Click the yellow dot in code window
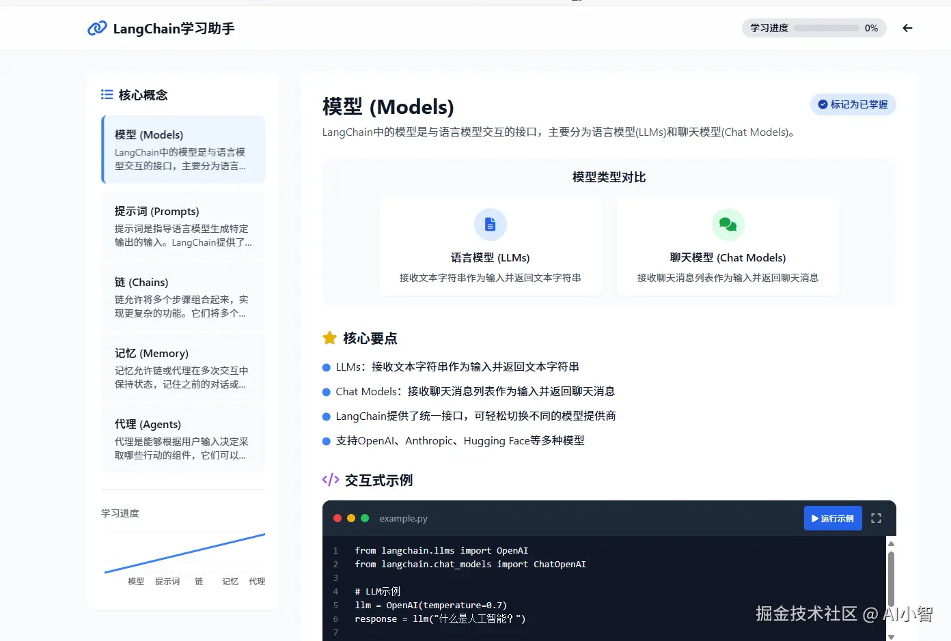 pyautogui.click(x=351, y=518)
